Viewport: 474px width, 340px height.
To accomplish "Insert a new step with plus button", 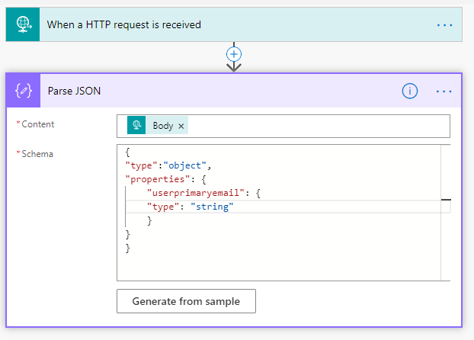I will [x=234, y=54].
